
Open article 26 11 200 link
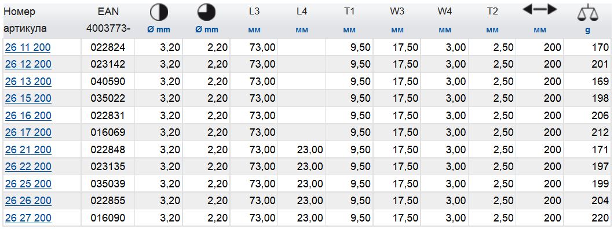[28, 47]
